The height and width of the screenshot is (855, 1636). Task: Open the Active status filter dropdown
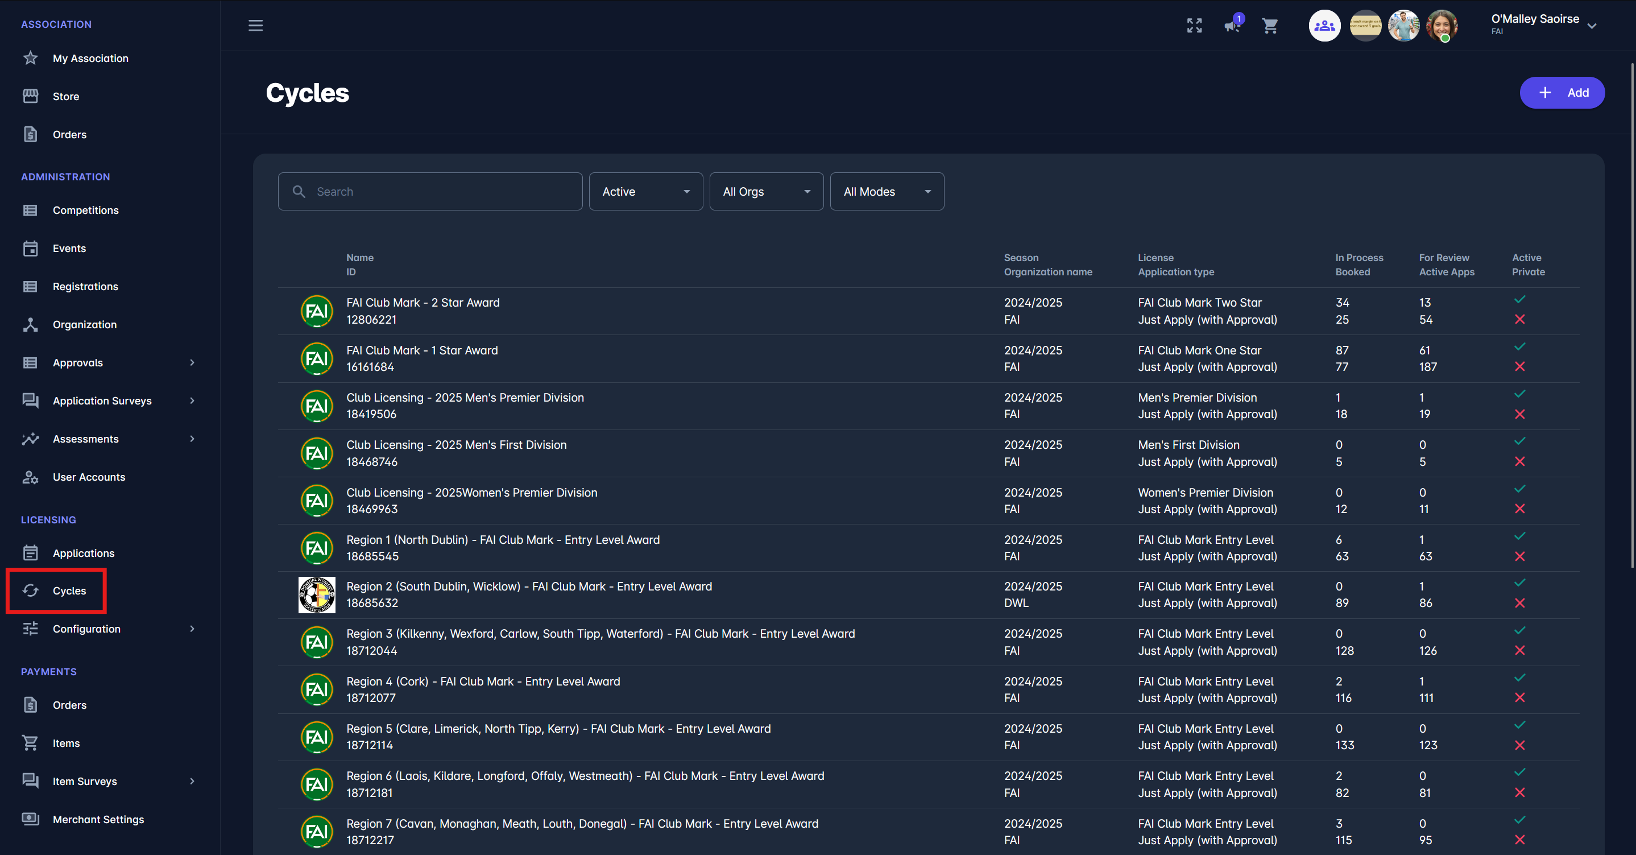pyautogui.click(x=645, y=191)
